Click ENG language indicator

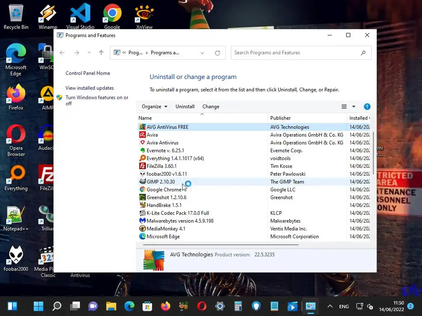(344, 306)
